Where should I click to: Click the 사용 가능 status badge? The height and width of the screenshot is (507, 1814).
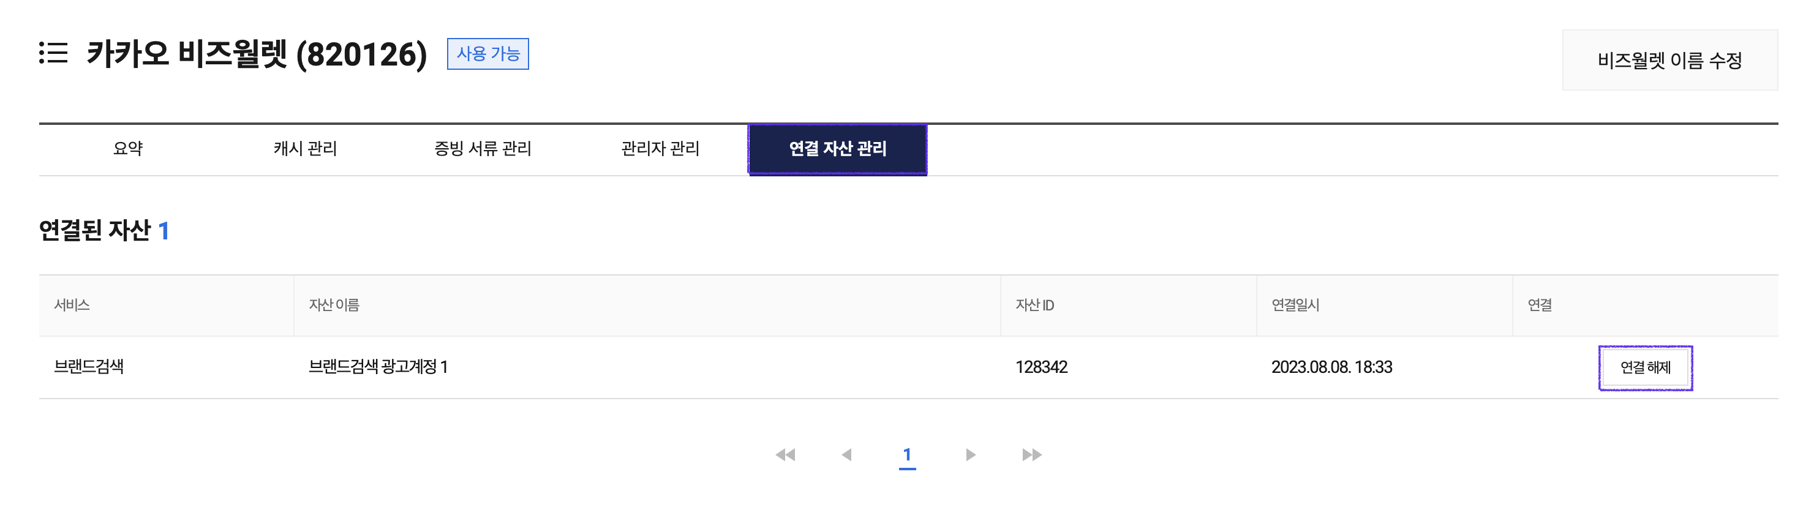tap(487, 54)
